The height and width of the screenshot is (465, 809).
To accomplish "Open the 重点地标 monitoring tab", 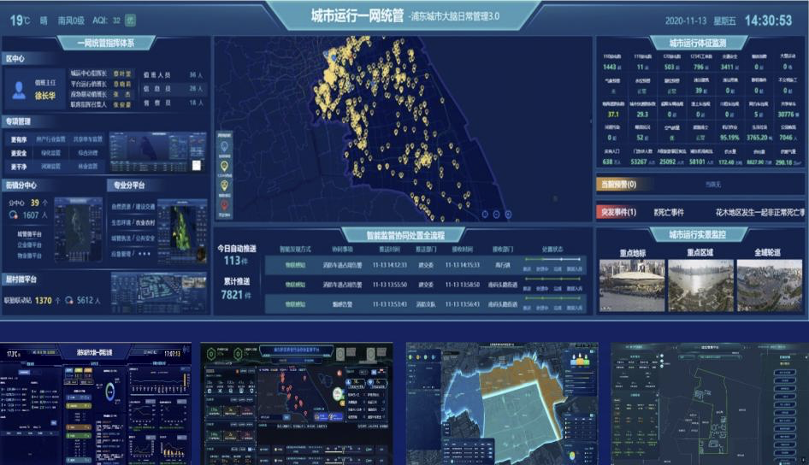I will (633, 253).
